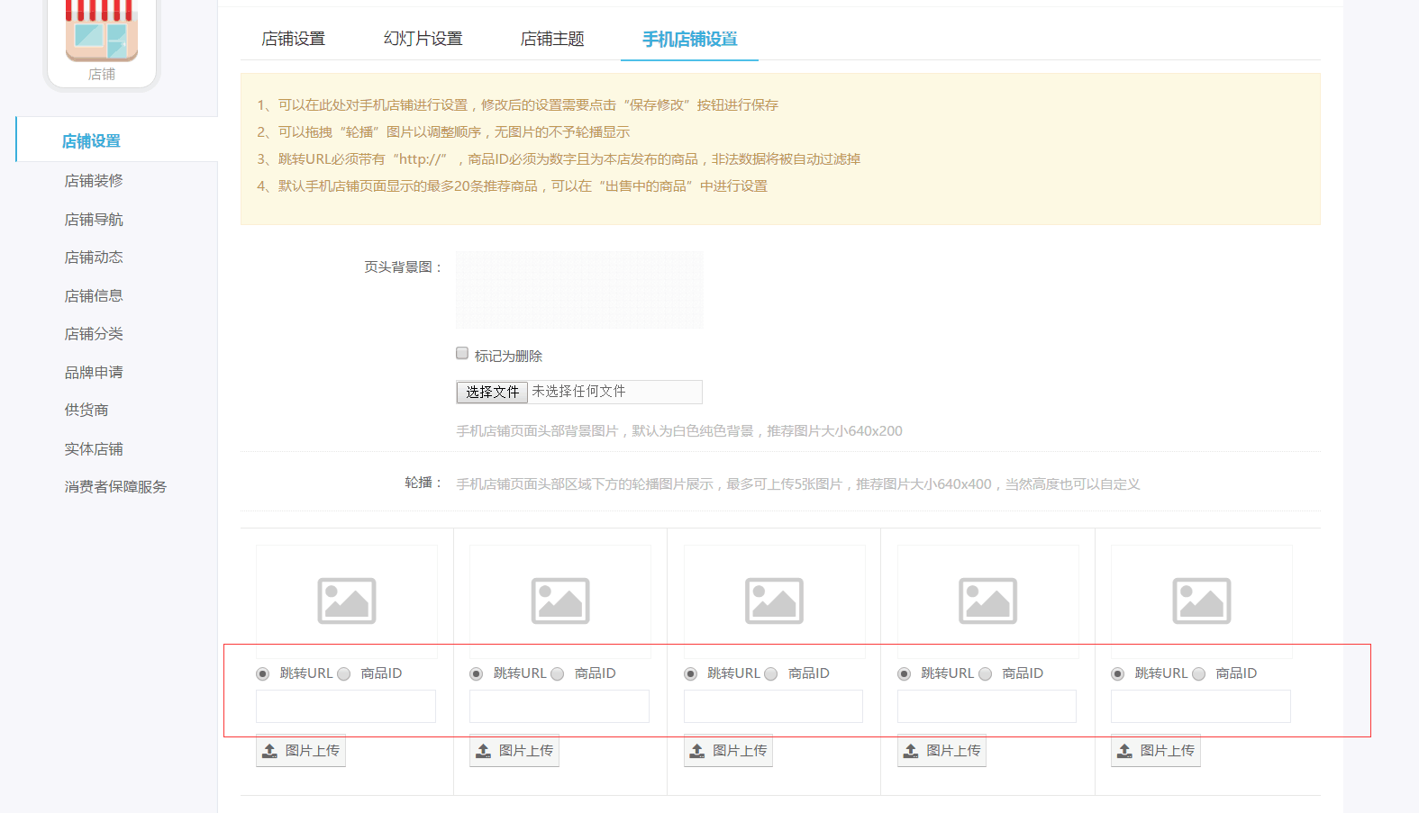Open 店铺信息 sidebar item
This screenshot has width=1419, height=813.
pos(94,295)
